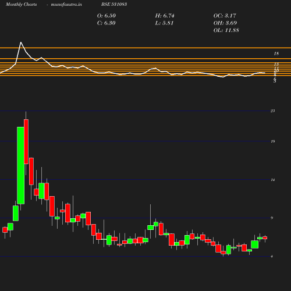Click the peak of the white indicator line
The width and height of the screenshot is (291, 291).
tap(21, 42)
